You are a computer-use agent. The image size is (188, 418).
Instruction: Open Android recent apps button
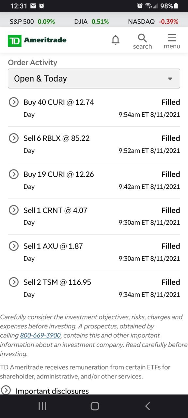pyautogui.click(x=42, y=406)
